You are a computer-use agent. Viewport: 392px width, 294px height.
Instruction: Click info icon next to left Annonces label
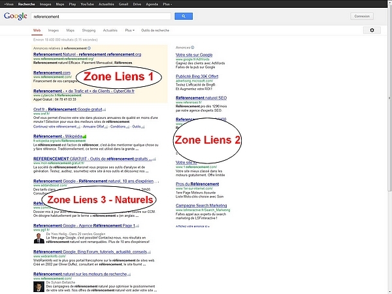[x=90, y=48]
